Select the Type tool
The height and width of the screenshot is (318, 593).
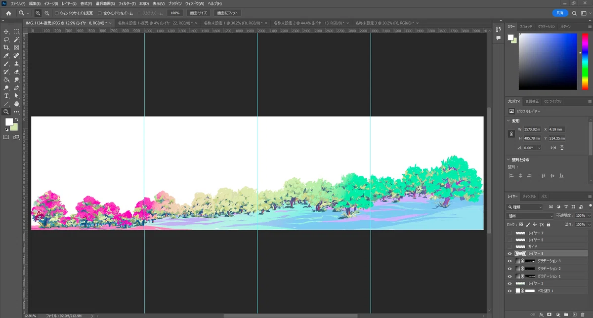6,96
